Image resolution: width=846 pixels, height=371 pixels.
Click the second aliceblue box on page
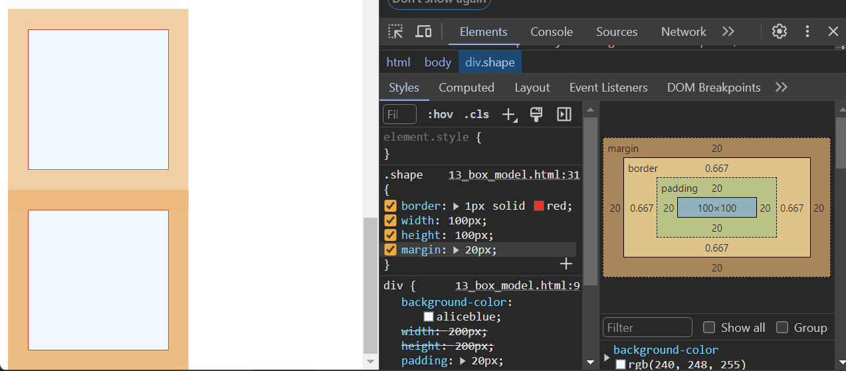pos(98,280)
